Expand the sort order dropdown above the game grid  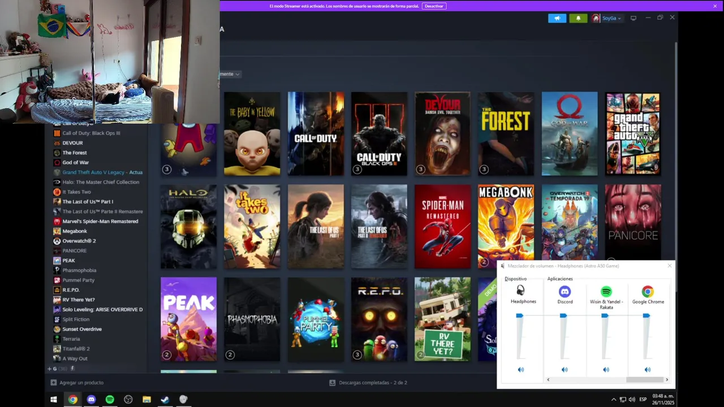click(230, 74)
